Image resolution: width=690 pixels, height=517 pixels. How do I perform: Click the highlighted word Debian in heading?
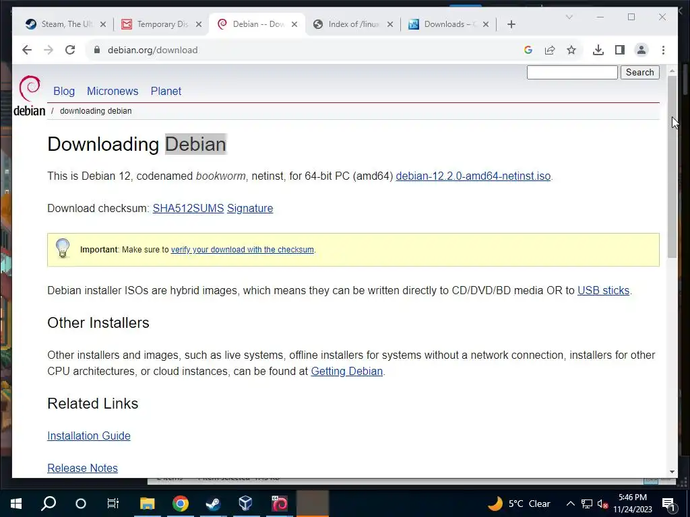196,144
